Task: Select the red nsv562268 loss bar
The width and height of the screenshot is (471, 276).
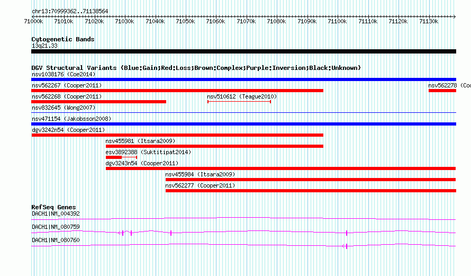Action: coord(98,102)
